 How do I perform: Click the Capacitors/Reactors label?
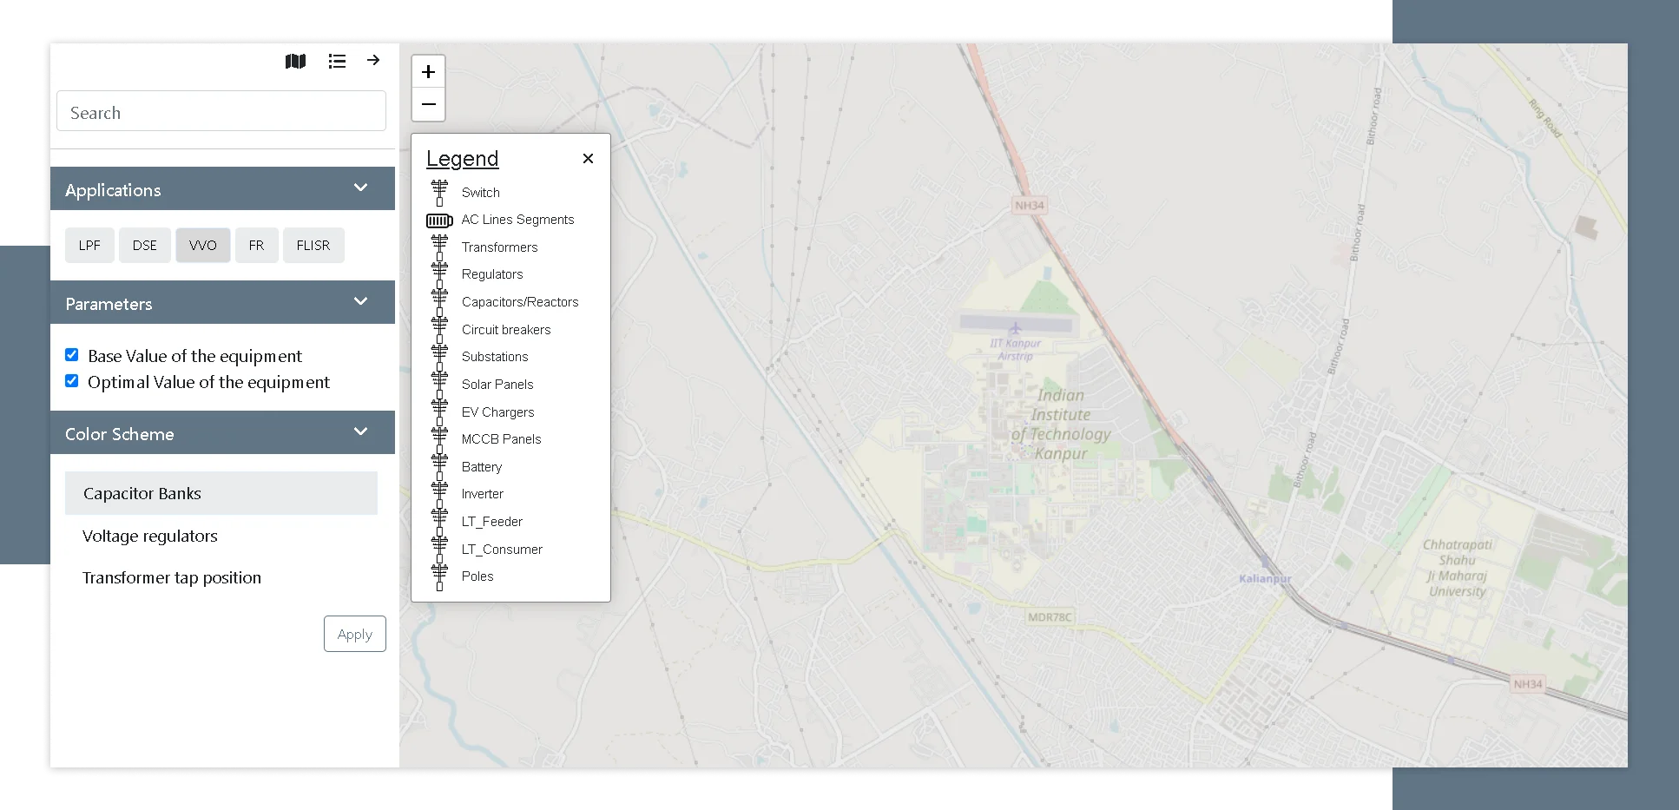click(520, 302)
